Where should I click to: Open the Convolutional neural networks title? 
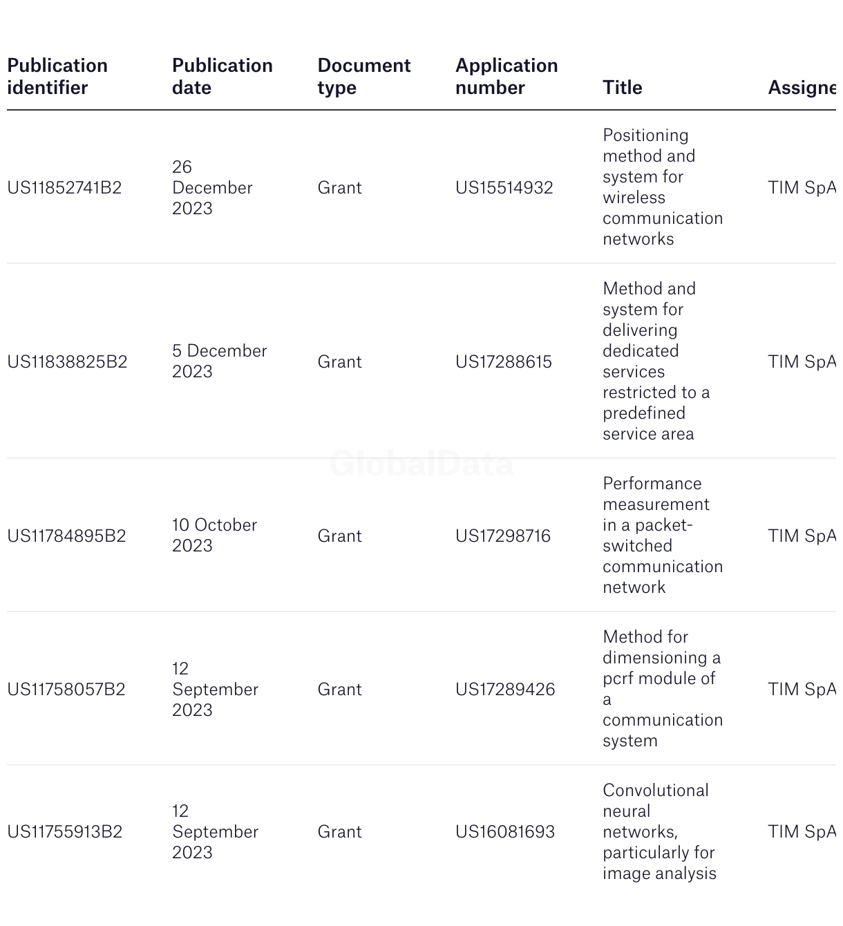point(659,832)
